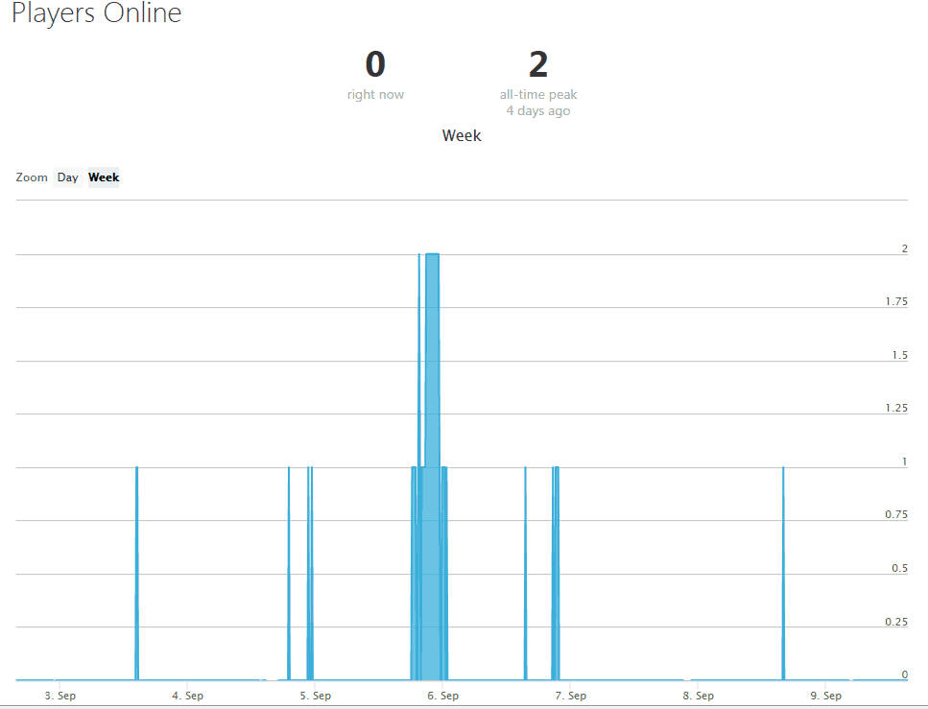Click the wide peak block at 2 players
This screenshot has width=928, height=709.
click(433, 384)
